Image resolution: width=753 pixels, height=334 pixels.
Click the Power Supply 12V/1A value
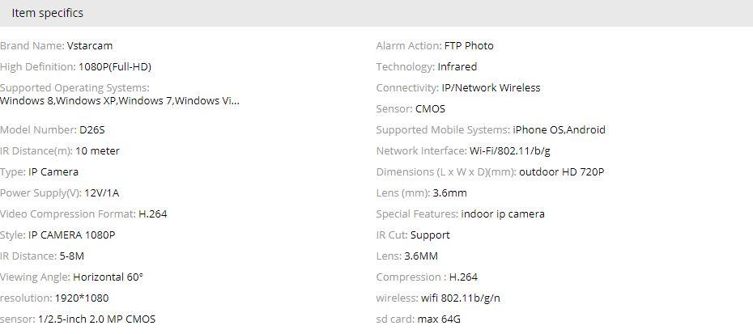click(x=101, y=193)
